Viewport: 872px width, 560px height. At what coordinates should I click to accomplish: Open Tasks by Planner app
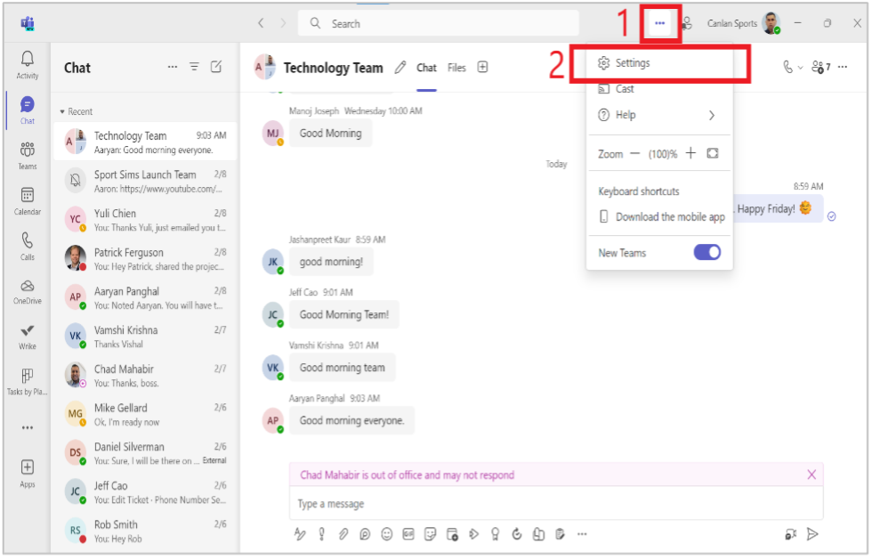(28, 382)
